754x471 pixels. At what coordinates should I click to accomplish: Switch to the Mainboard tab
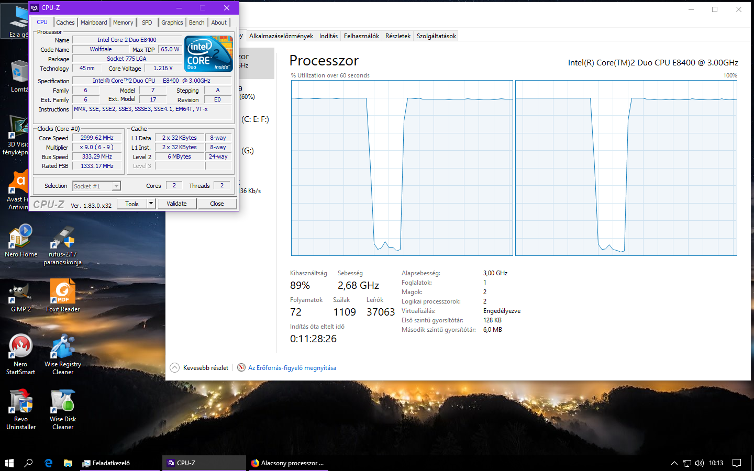pyautogui.click(x=94, y=23)
